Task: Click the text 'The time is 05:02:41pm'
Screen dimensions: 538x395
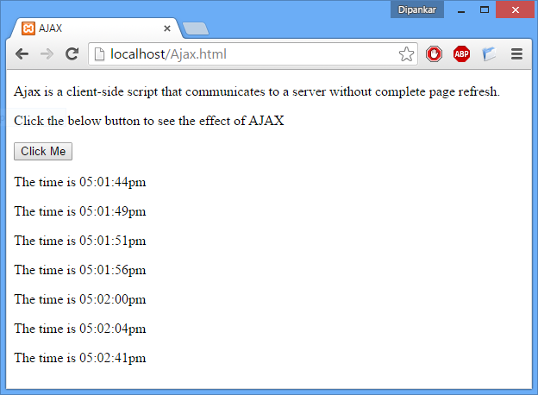Action: 80,358
